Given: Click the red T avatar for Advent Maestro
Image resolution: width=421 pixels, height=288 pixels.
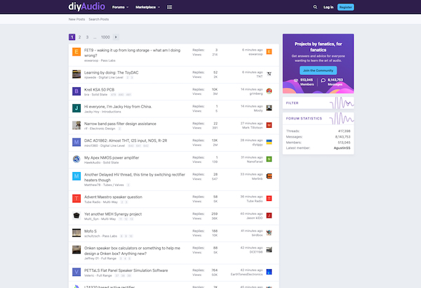Looking at the screenshot, I should 76,199.
